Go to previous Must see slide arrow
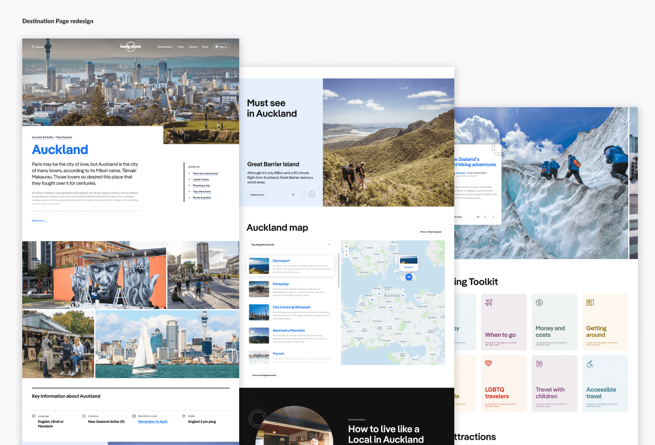 (303, 194)
